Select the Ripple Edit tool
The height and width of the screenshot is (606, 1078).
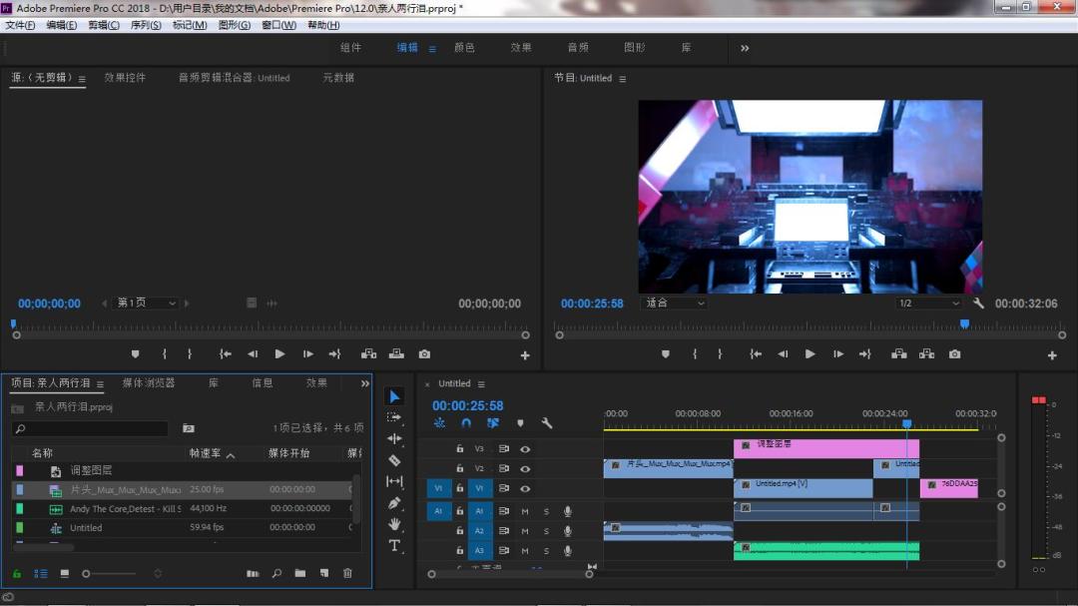(x=394, y=438)
